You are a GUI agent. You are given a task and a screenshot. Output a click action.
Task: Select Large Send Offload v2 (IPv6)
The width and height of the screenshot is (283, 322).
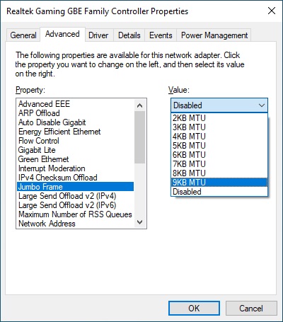coord(76,205)
